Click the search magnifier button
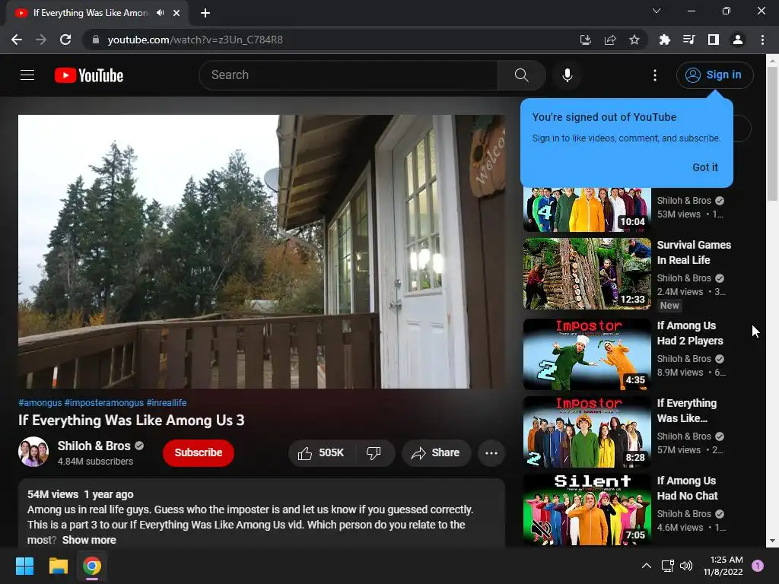 (521, 75)
